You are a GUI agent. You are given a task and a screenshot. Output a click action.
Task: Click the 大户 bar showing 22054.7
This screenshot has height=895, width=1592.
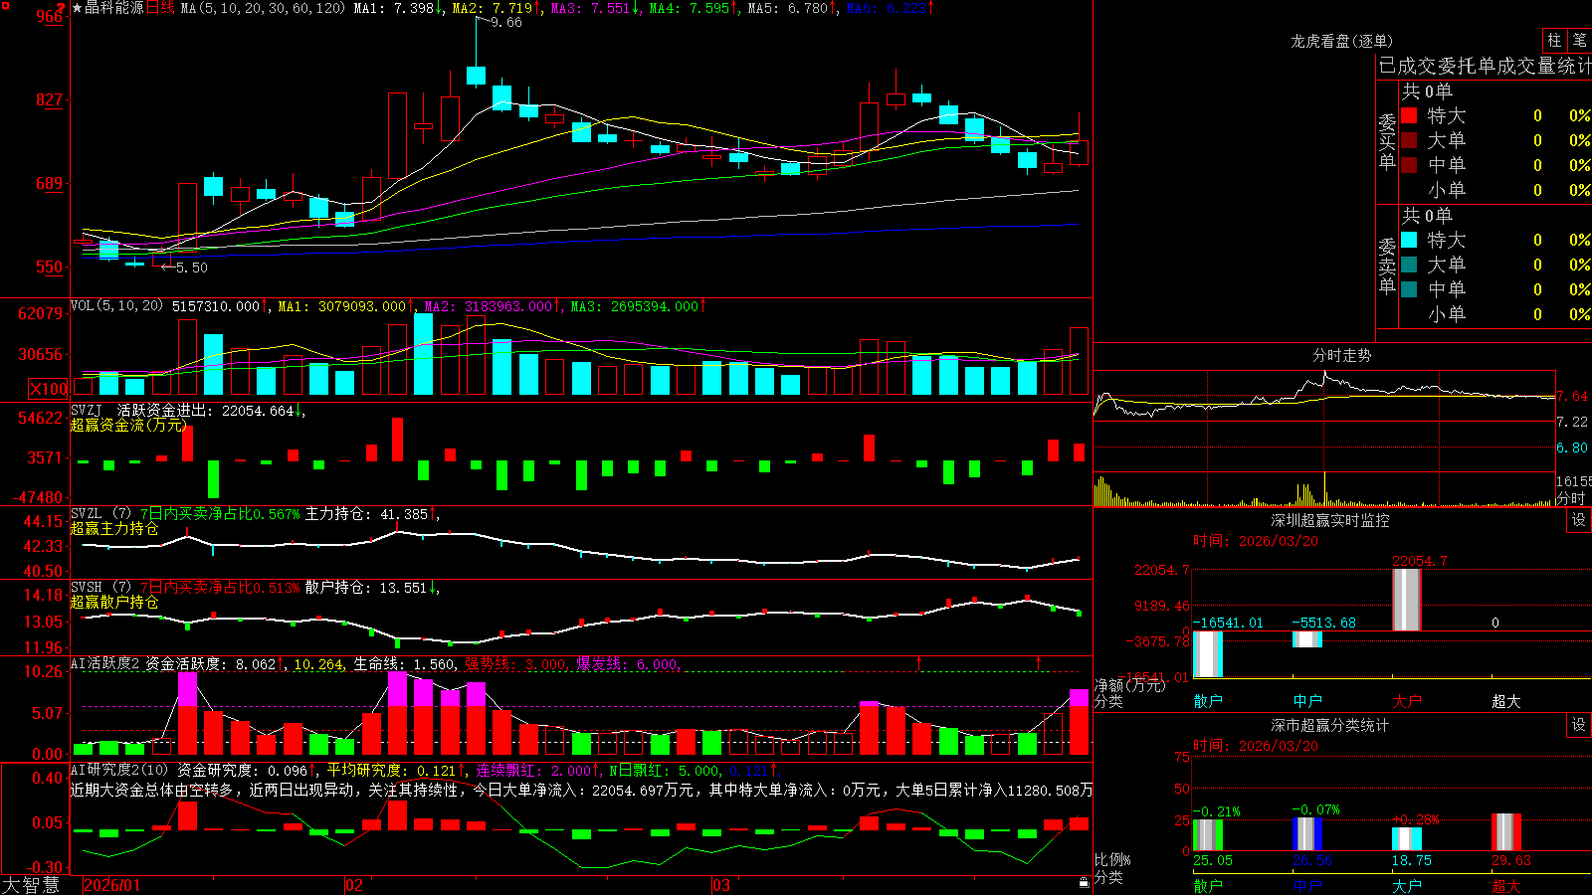tap(1407, 600)
